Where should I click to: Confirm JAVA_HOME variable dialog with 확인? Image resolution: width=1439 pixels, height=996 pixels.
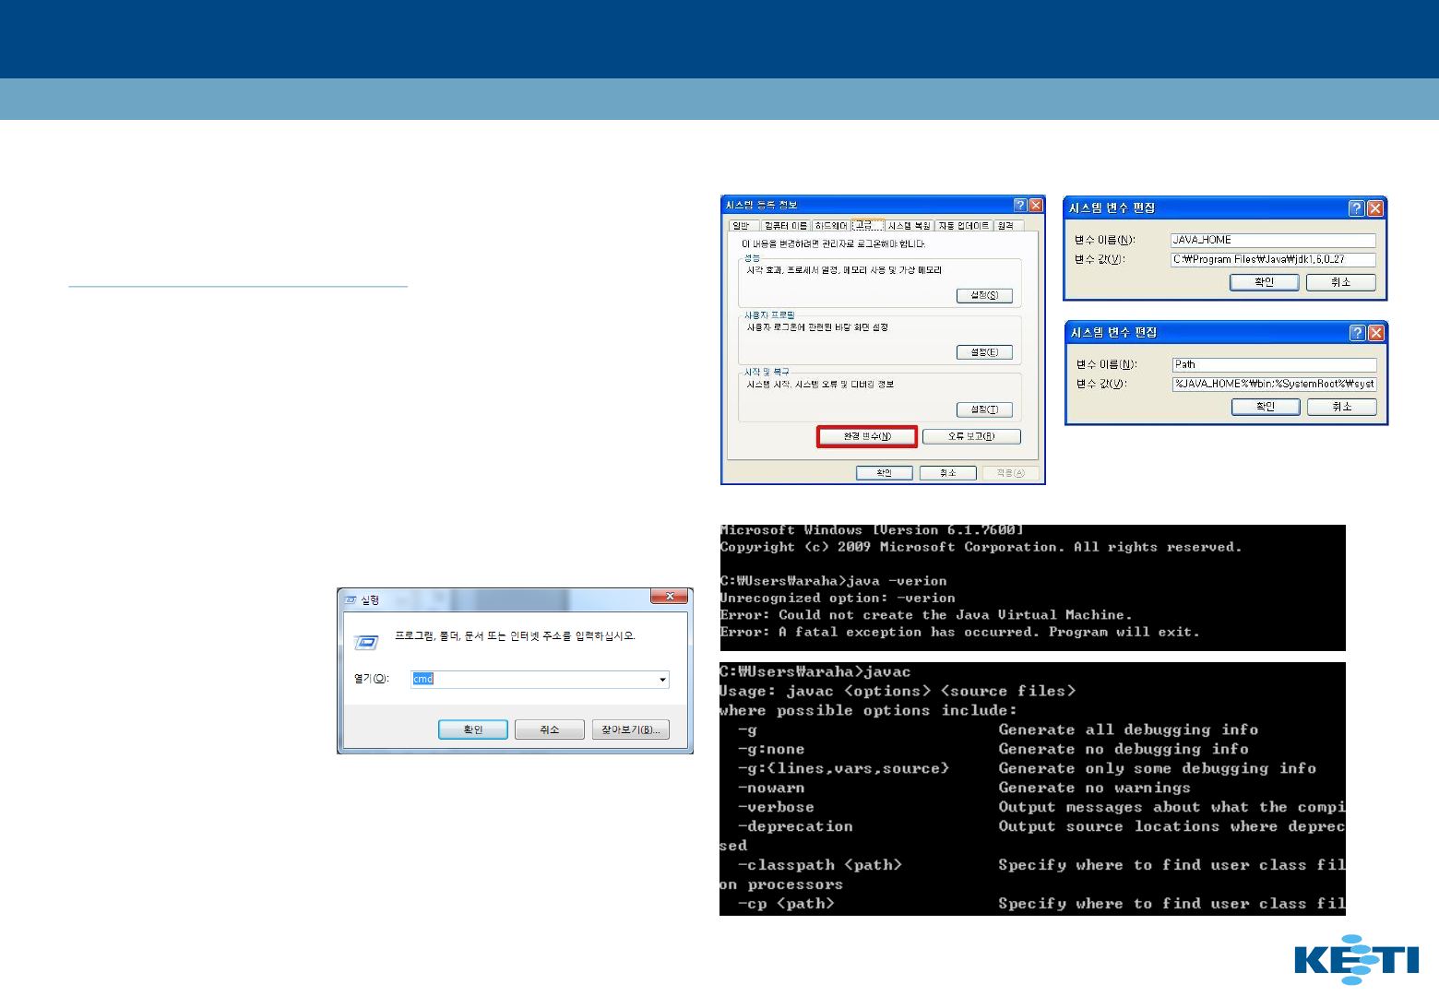(1265, 282)
